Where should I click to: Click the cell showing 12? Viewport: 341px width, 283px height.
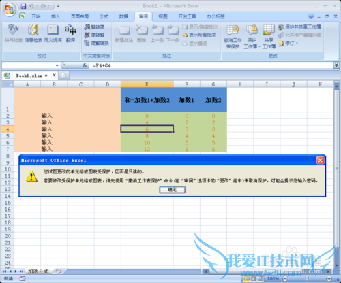[x=147, y=149]
